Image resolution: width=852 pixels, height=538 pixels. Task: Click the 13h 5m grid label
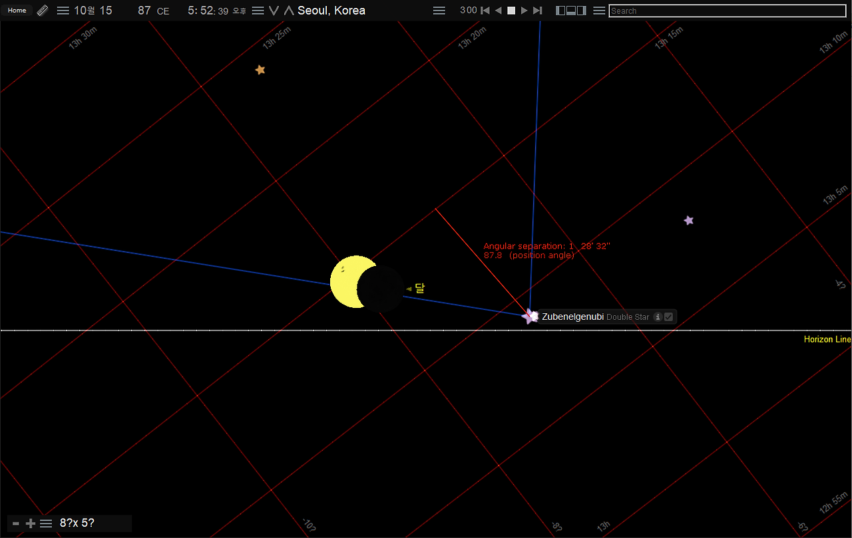[x=835, y=195]
